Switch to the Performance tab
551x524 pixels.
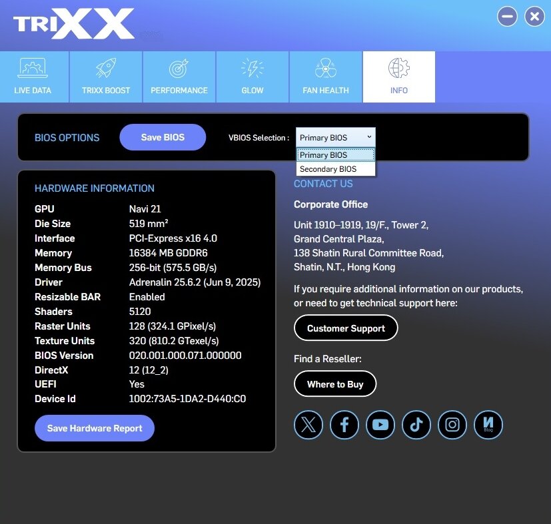pos(179,77)
